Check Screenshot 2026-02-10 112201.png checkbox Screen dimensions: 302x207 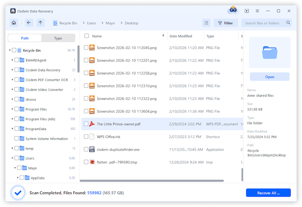pos(86,60)
